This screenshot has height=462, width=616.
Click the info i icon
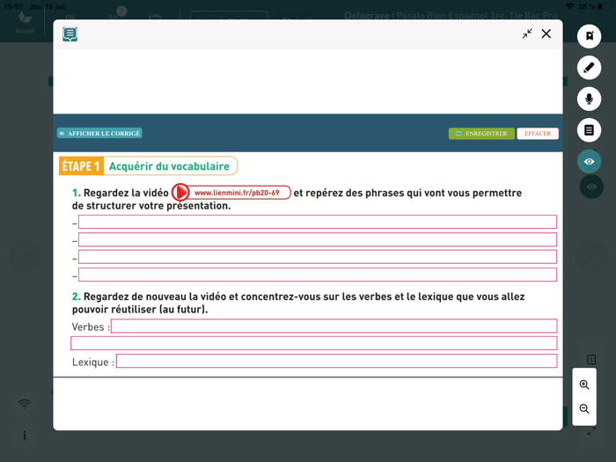click(25, 436)
